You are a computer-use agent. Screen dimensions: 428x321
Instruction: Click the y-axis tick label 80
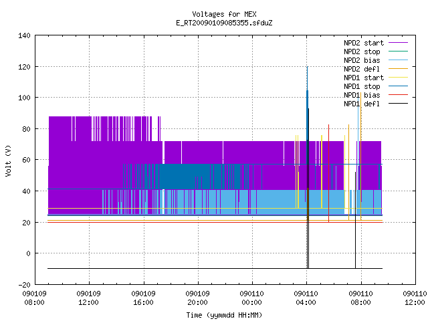coord(26,129)
